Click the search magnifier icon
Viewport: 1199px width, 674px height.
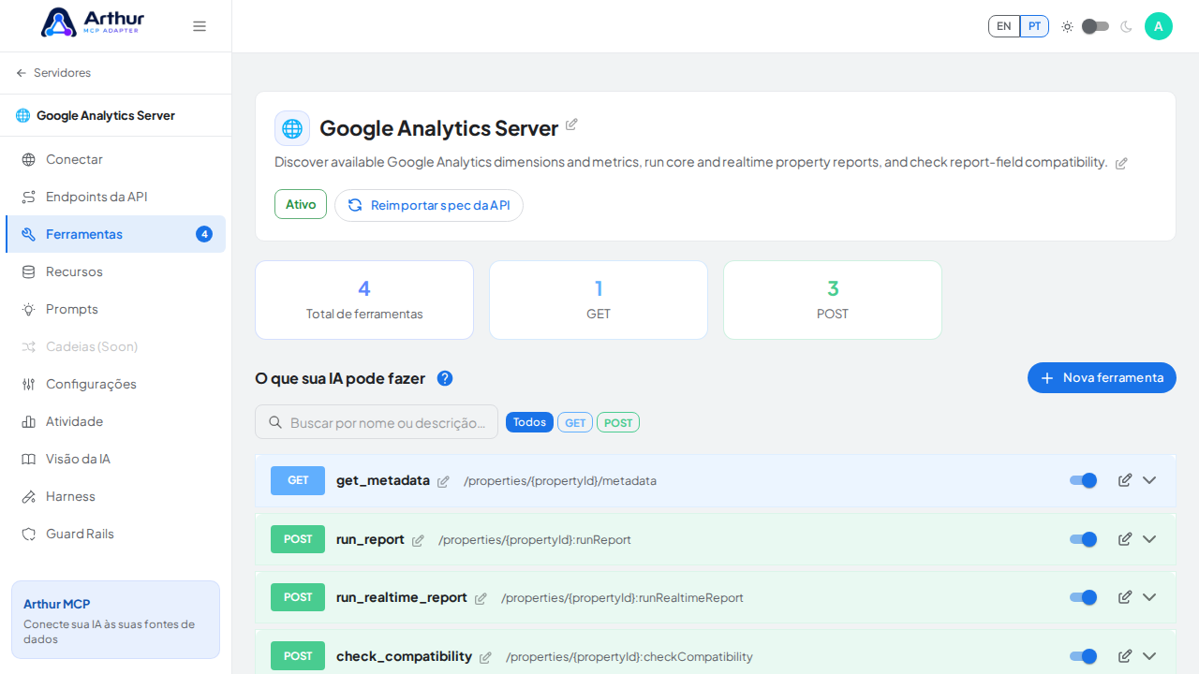pos(275,422)
